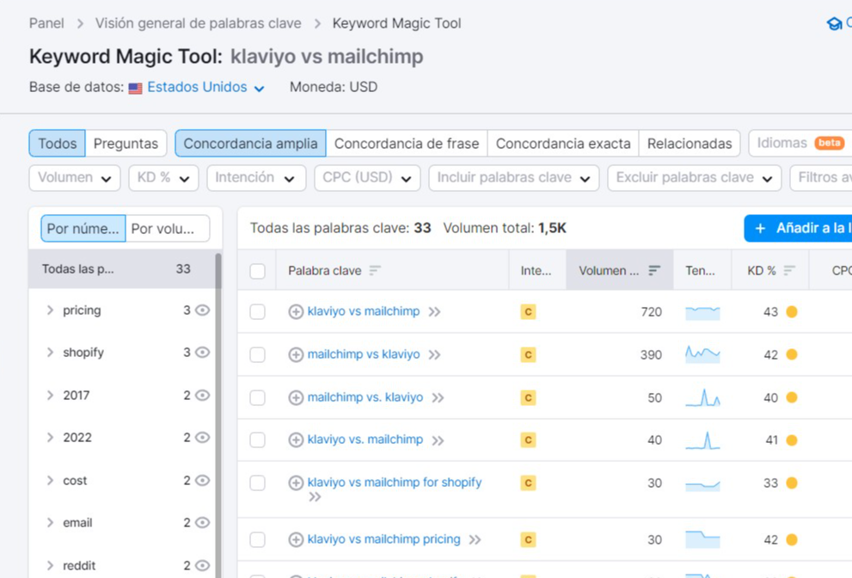Sort by the KD % column icon
The image size is (852, 578).
click(789, 270)
